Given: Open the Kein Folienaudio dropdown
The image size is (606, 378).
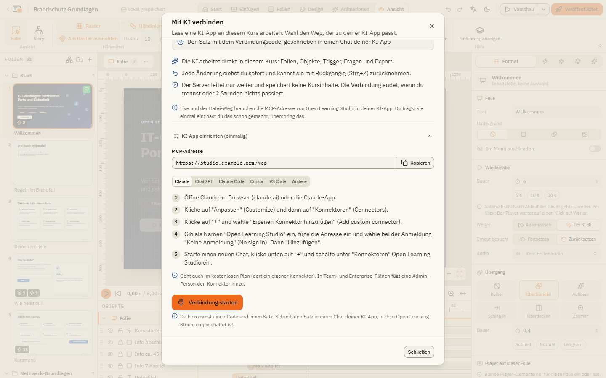Looking at the screenshot, I should [555, 254].
